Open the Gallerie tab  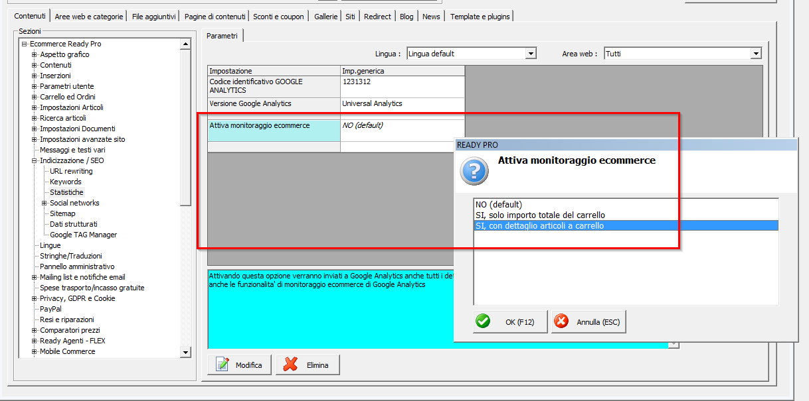click(x=326, y=17)
